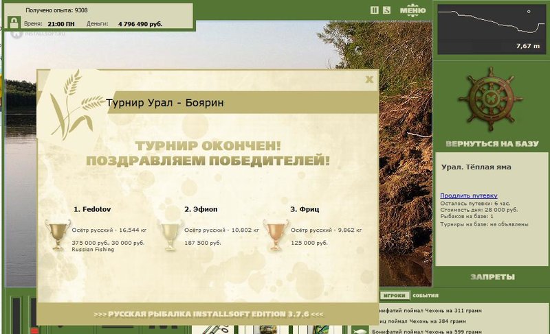Open the ЗАПРЕТЫ section

coord(492,277)
